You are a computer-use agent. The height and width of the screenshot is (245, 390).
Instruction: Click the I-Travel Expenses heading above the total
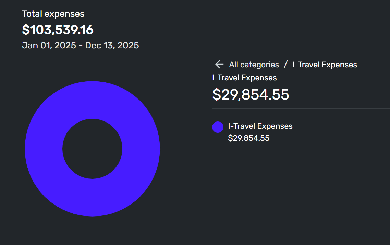pos(244,78)
